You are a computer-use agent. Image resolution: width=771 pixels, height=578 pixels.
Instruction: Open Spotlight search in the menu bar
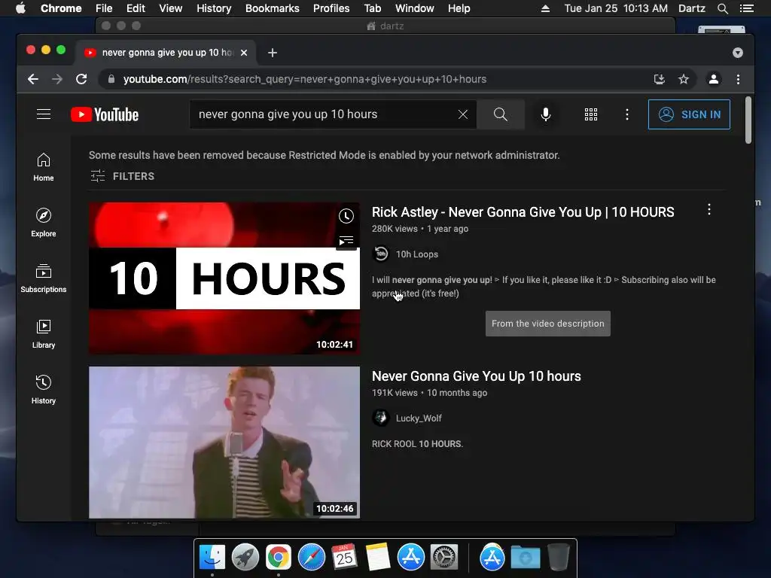pyautogui.click(x=723, y=8)
